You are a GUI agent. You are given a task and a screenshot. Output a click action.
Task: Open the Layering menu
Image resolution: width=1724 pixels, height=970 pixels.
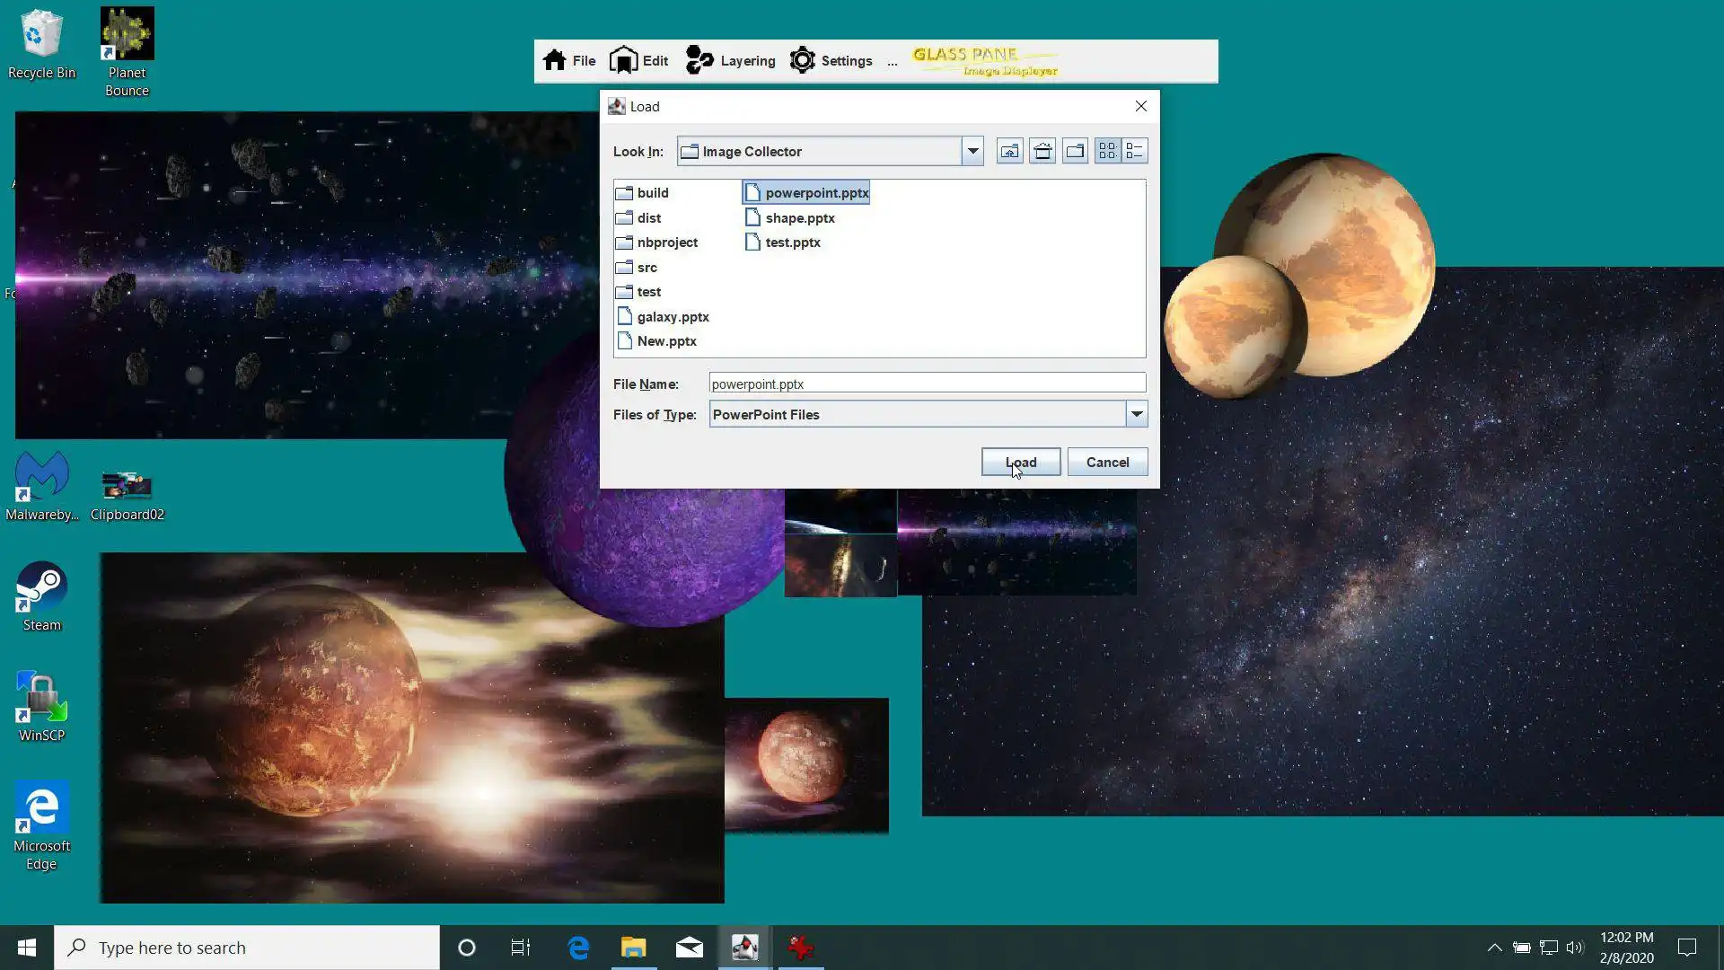click(730, 61)
